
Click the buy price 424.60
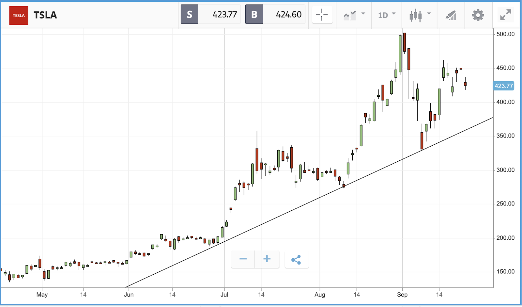coord(289,14)
